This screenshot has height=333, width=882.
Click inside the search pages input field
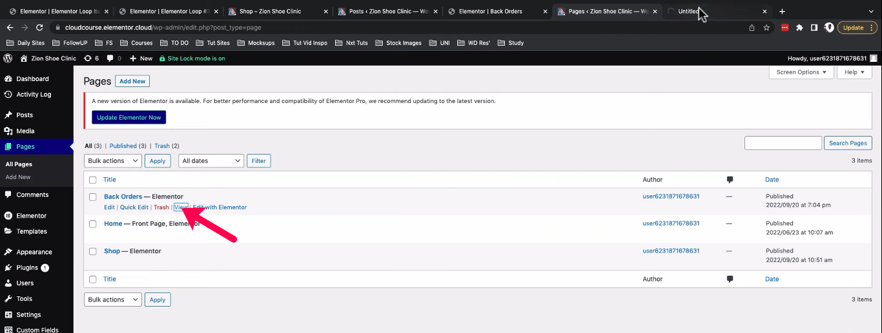click(783, 143)
